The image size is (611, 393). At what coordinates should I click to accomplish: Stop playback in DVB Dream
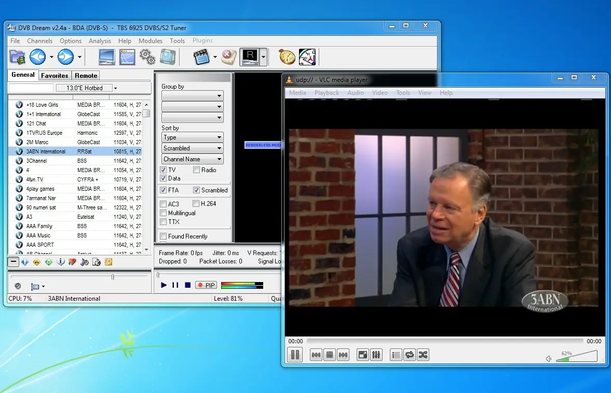click(x=187, y=285)
